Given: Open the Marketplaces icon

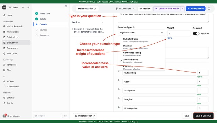Looking at the screenshot, I should tap(4, 32).
